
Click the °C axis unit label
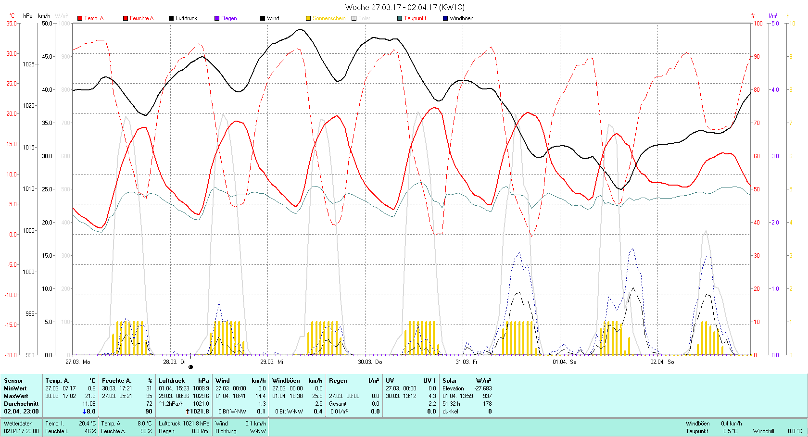coord(13,16)
